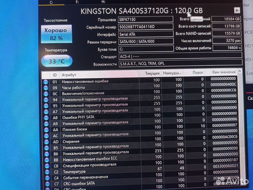Click status icon for attribute 09 Часы работы
253x190 pixels.
tap(46, 88)
